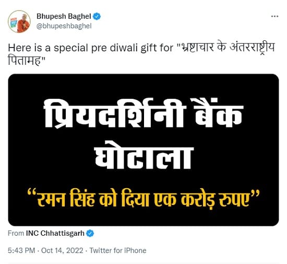Click the verified badge next to Bhupesh Baghel
This screenshot has height=264, width=287.
pos(97,16)
